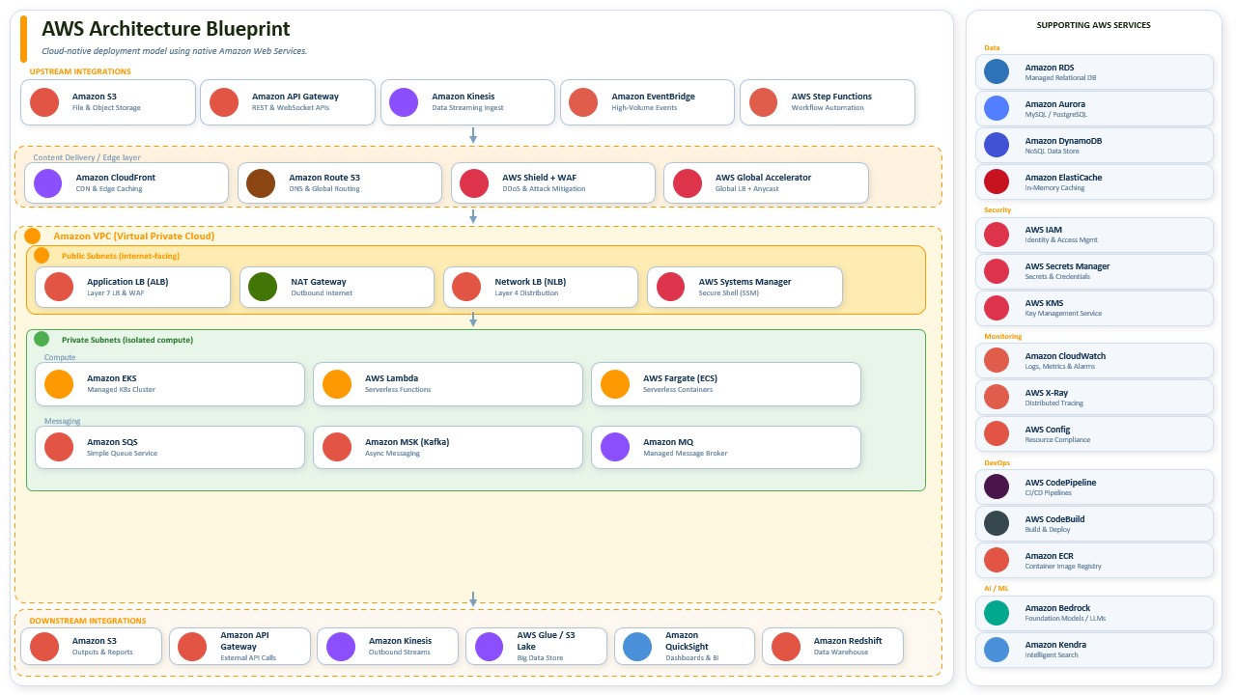The image size is (1236, 695).
Task: Select the Amazon Route 53 brown icon
Action: click(x=261, y=183)
